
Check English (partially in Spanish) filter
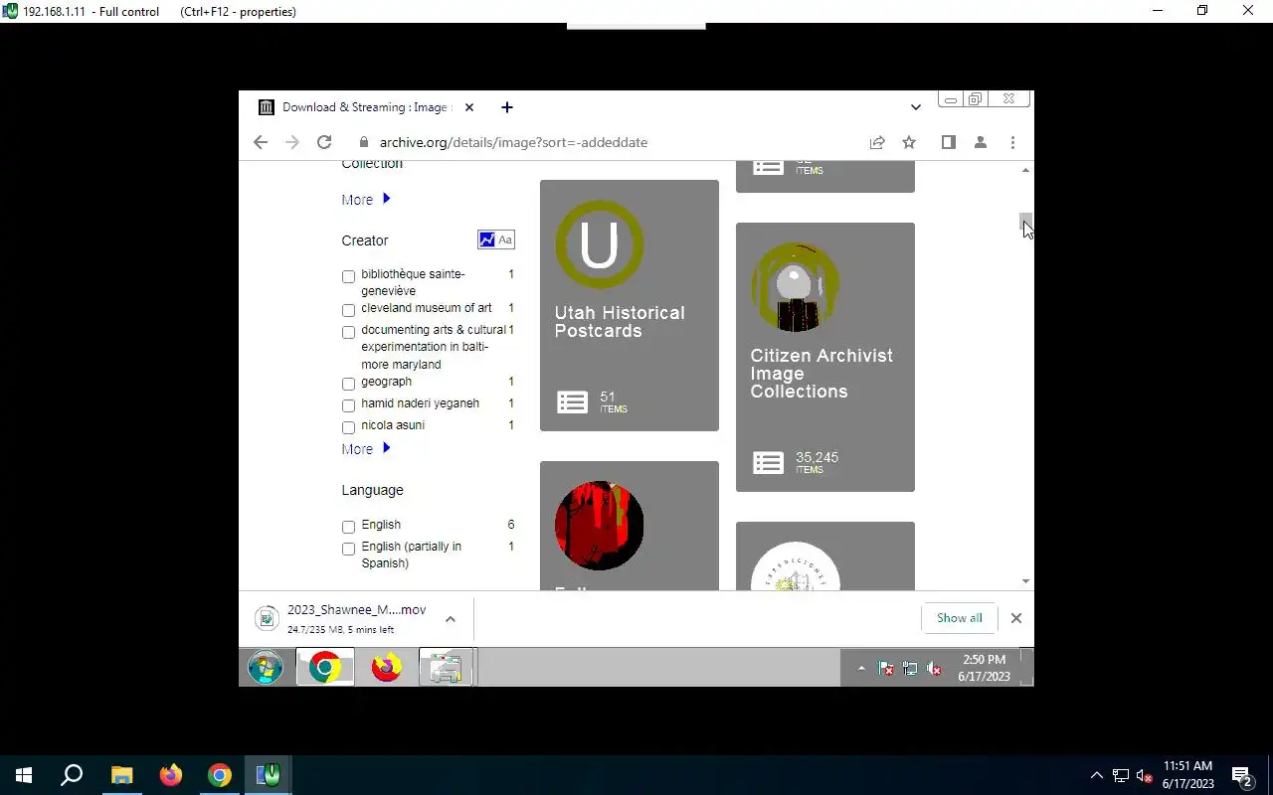(348, 549)
